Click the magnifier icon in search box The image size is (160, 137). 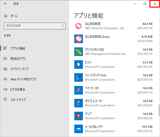tap(62, 26)
